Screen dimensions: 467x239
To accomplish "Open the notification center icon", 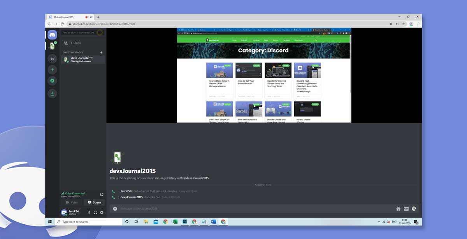I will click(416, 222).
